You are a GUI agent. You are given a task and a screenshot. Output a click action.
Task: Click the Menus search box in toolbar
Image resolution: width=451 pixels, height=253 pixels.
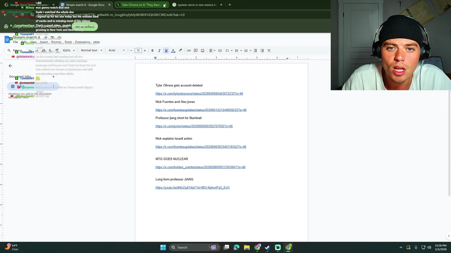(x=15, y=50)
